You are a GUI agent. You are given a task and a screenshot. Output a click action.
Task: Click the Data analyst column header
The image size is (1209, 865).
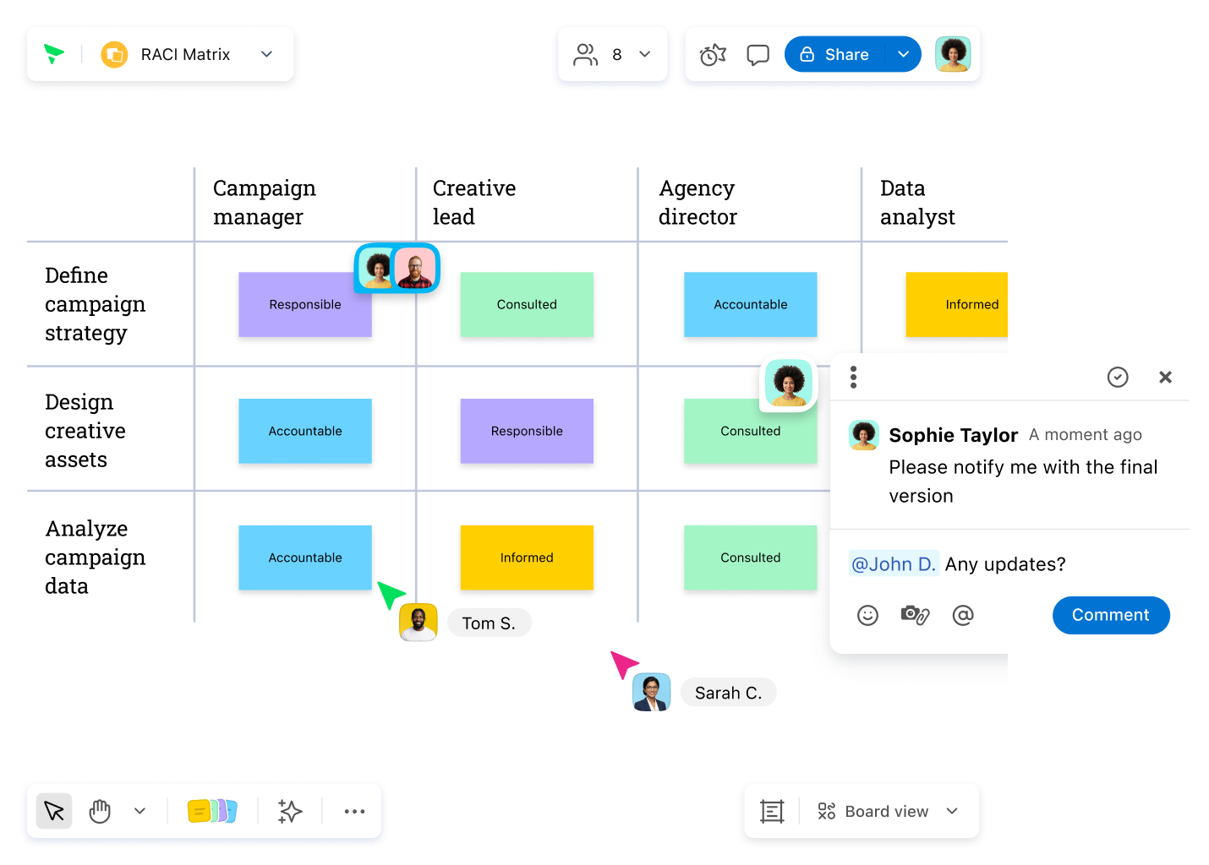pos(917,203)
